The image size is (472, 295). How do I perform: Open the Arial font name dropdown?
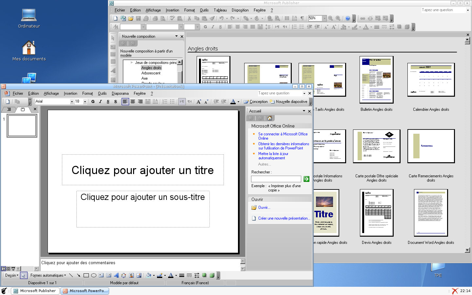coord(72,102)
